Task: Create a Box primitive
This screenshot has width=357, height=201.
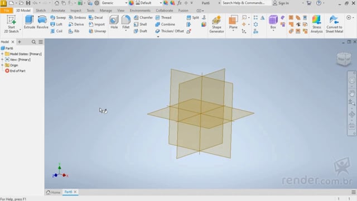Action: [273, 22]
